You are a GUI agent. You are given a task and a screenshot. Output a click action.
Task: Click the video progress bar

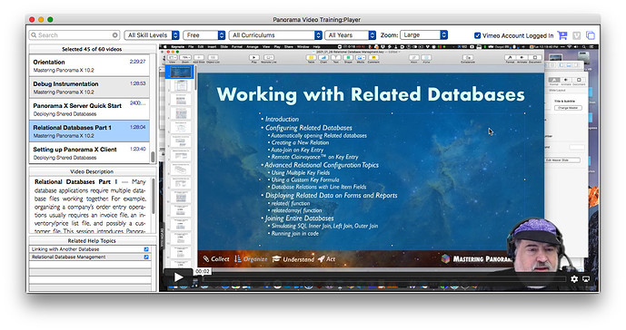(383, 279)
